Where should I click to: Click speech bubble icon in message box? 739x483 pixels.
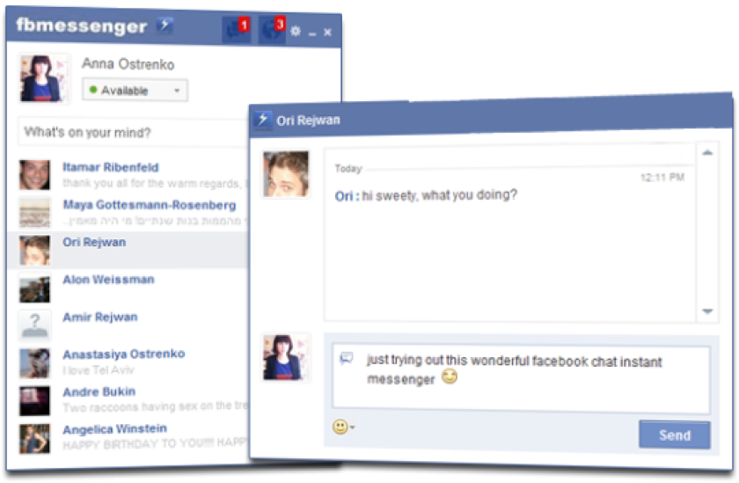pos(347,359)
